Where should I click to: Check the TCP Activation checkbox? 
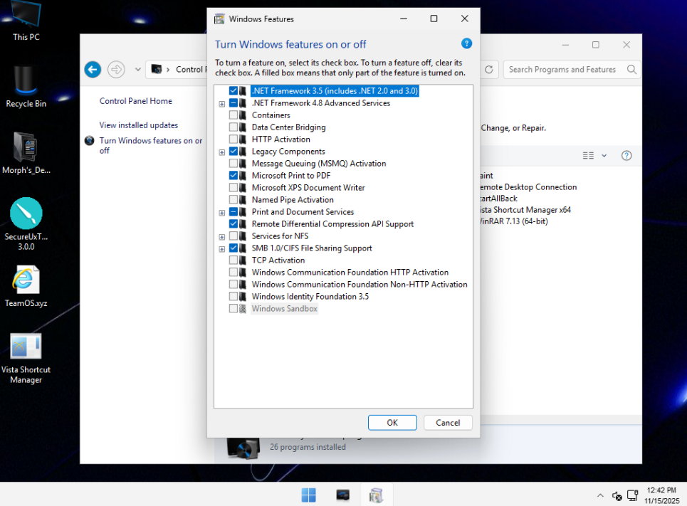[x=234, y=260]
